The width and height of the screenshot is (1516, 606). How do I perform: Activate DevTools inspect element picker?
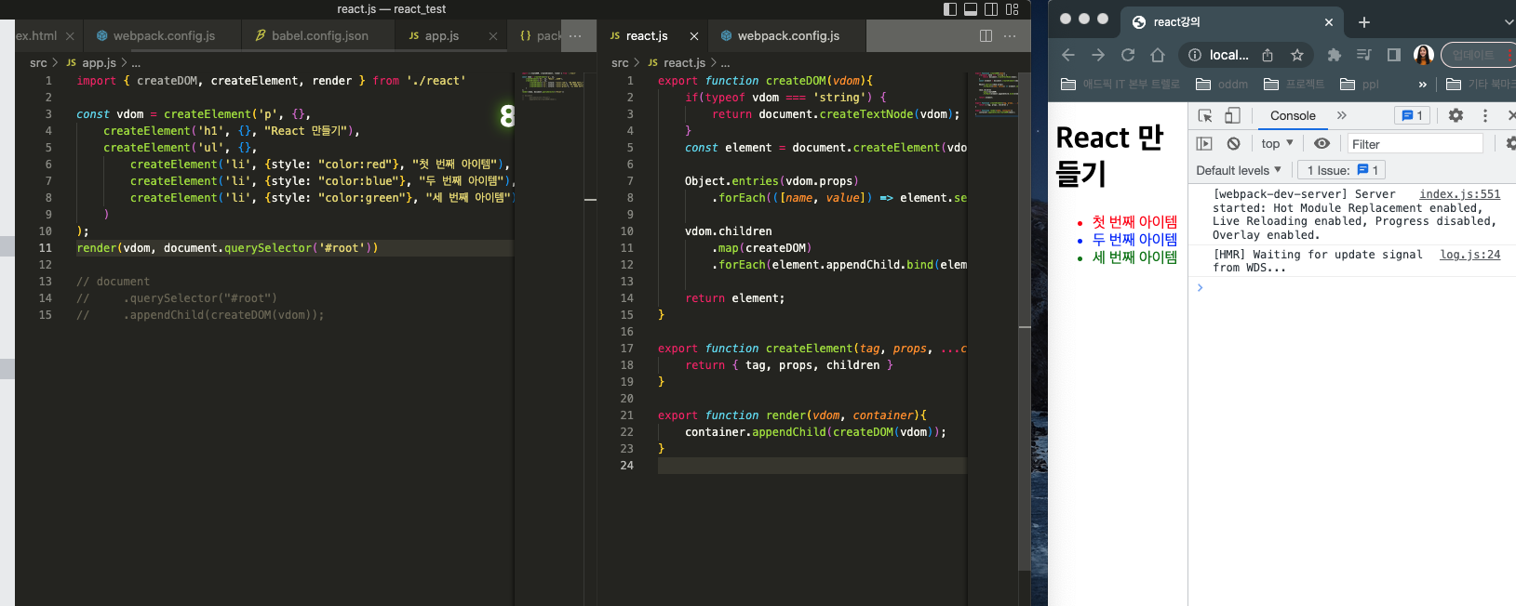click(1205, 115)
